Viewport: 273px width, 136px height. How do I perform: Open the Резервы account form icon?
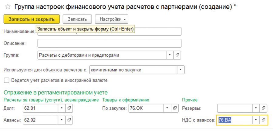pyautogui.click(x=264, y=108)
